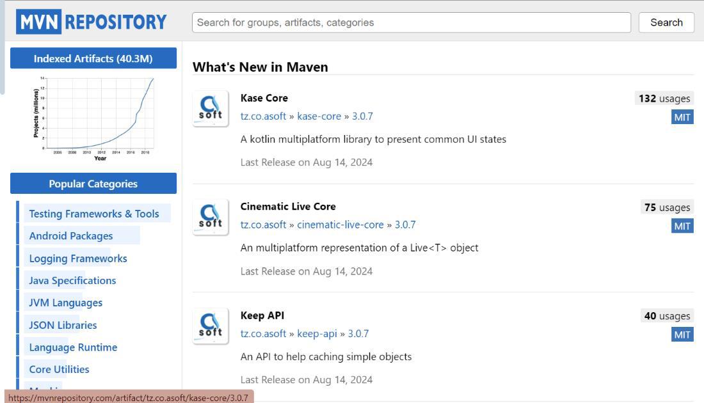Viewport: 704px width, 403px height.
Task: Click the asoft logo next to Keep API
Action: tap(211, 326)
